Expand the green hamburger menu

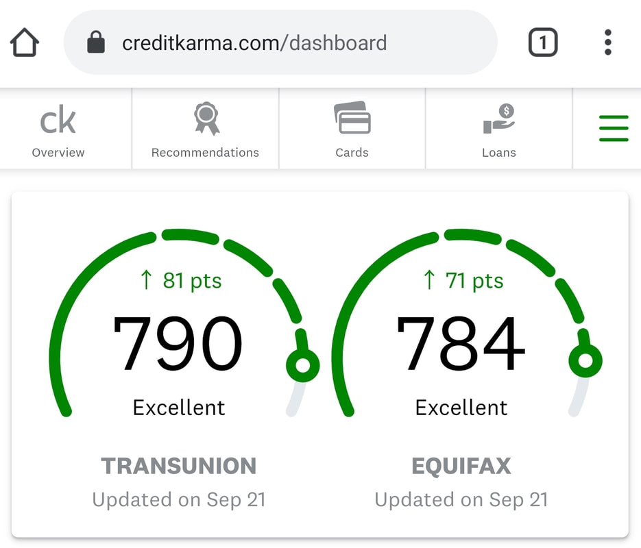point(614,128)
